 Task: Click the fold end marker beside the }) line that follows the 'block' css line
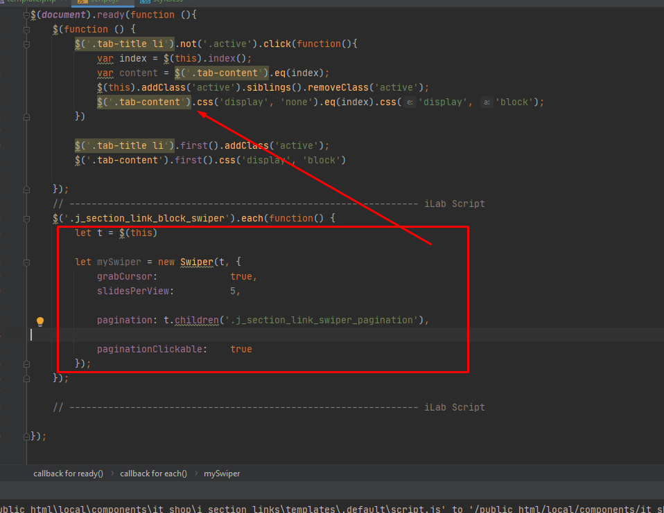(x=26, y=117)
